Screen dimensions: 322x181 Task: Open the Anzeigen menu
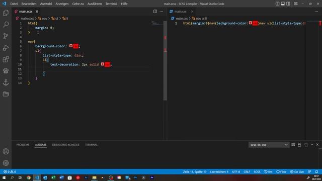click(x=62, y=4)
